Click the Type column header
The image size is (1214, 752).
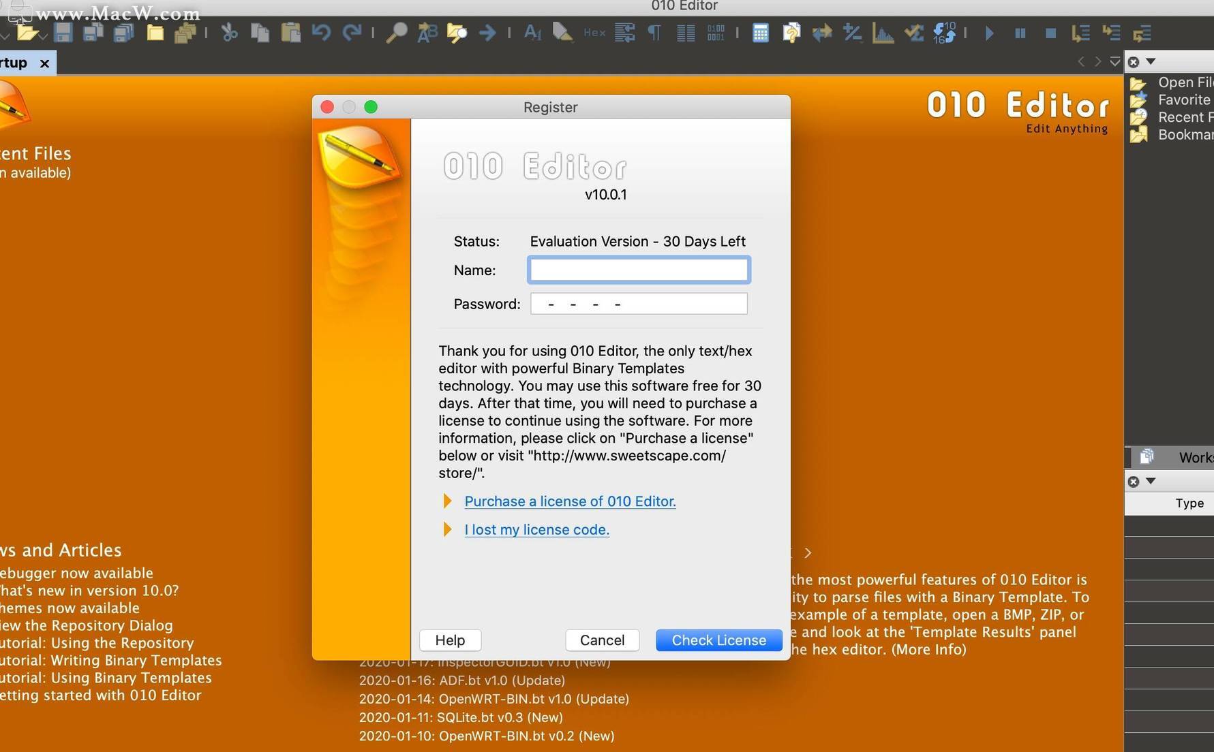tap(1189, 503)
